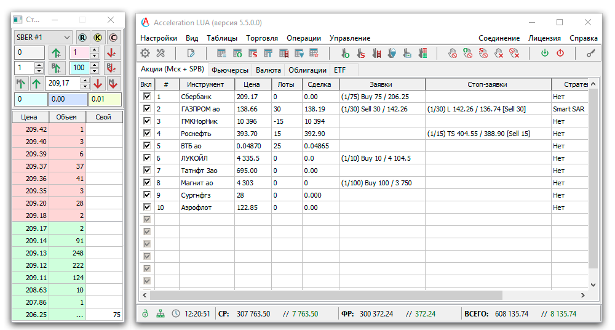Open the table icon marked red S
Viewport: 615px width, 330px height.
click(253, 53)
